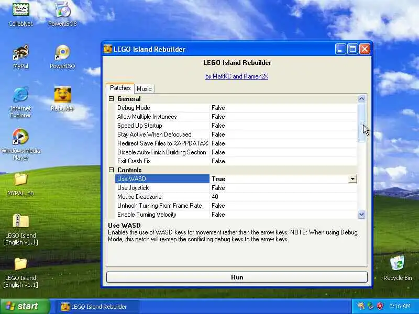Click the property grid scrollbar thumb
This screenshot has height=314, width=419.
coord(361,123)
